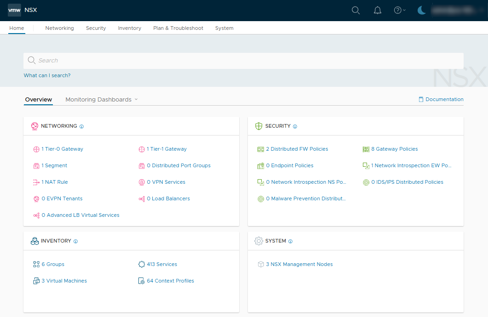
Task: Open 2 Distributed FW Policies link
Action: tap(297, 149)
